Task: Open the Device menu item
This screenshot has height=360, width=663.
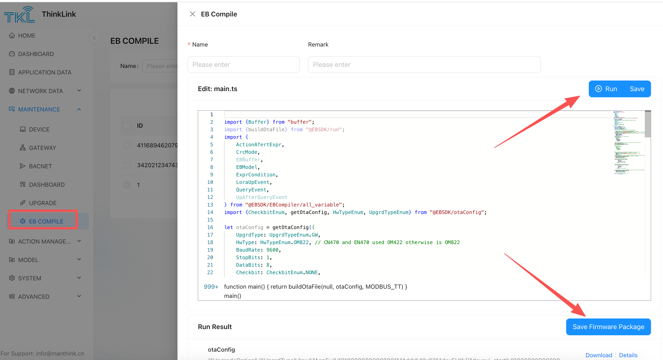Action: click(x=39, y=129)
